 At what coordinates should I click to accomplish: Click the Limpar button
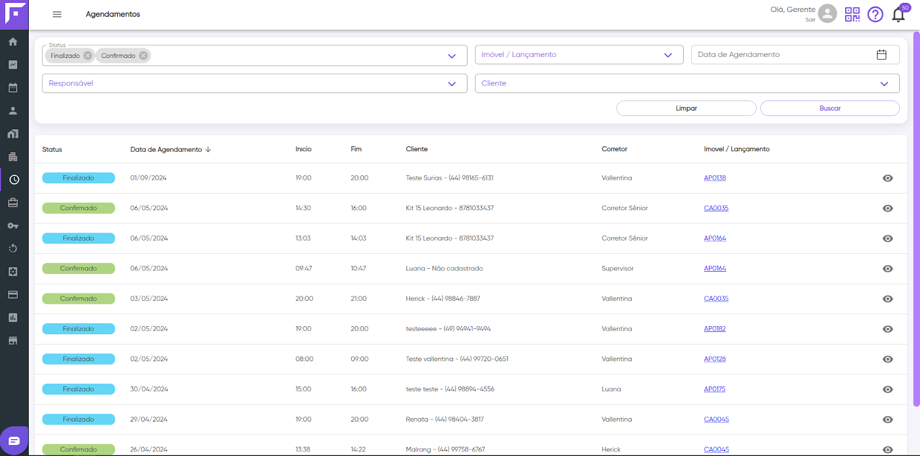[x=686, y=108]
